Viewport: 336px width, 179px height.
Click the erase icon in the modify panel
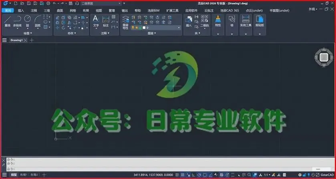(x=57, y=17)
